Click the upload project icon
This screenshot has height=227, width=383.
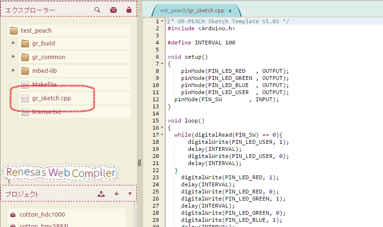pyautogui.click(x=101, y=194)
